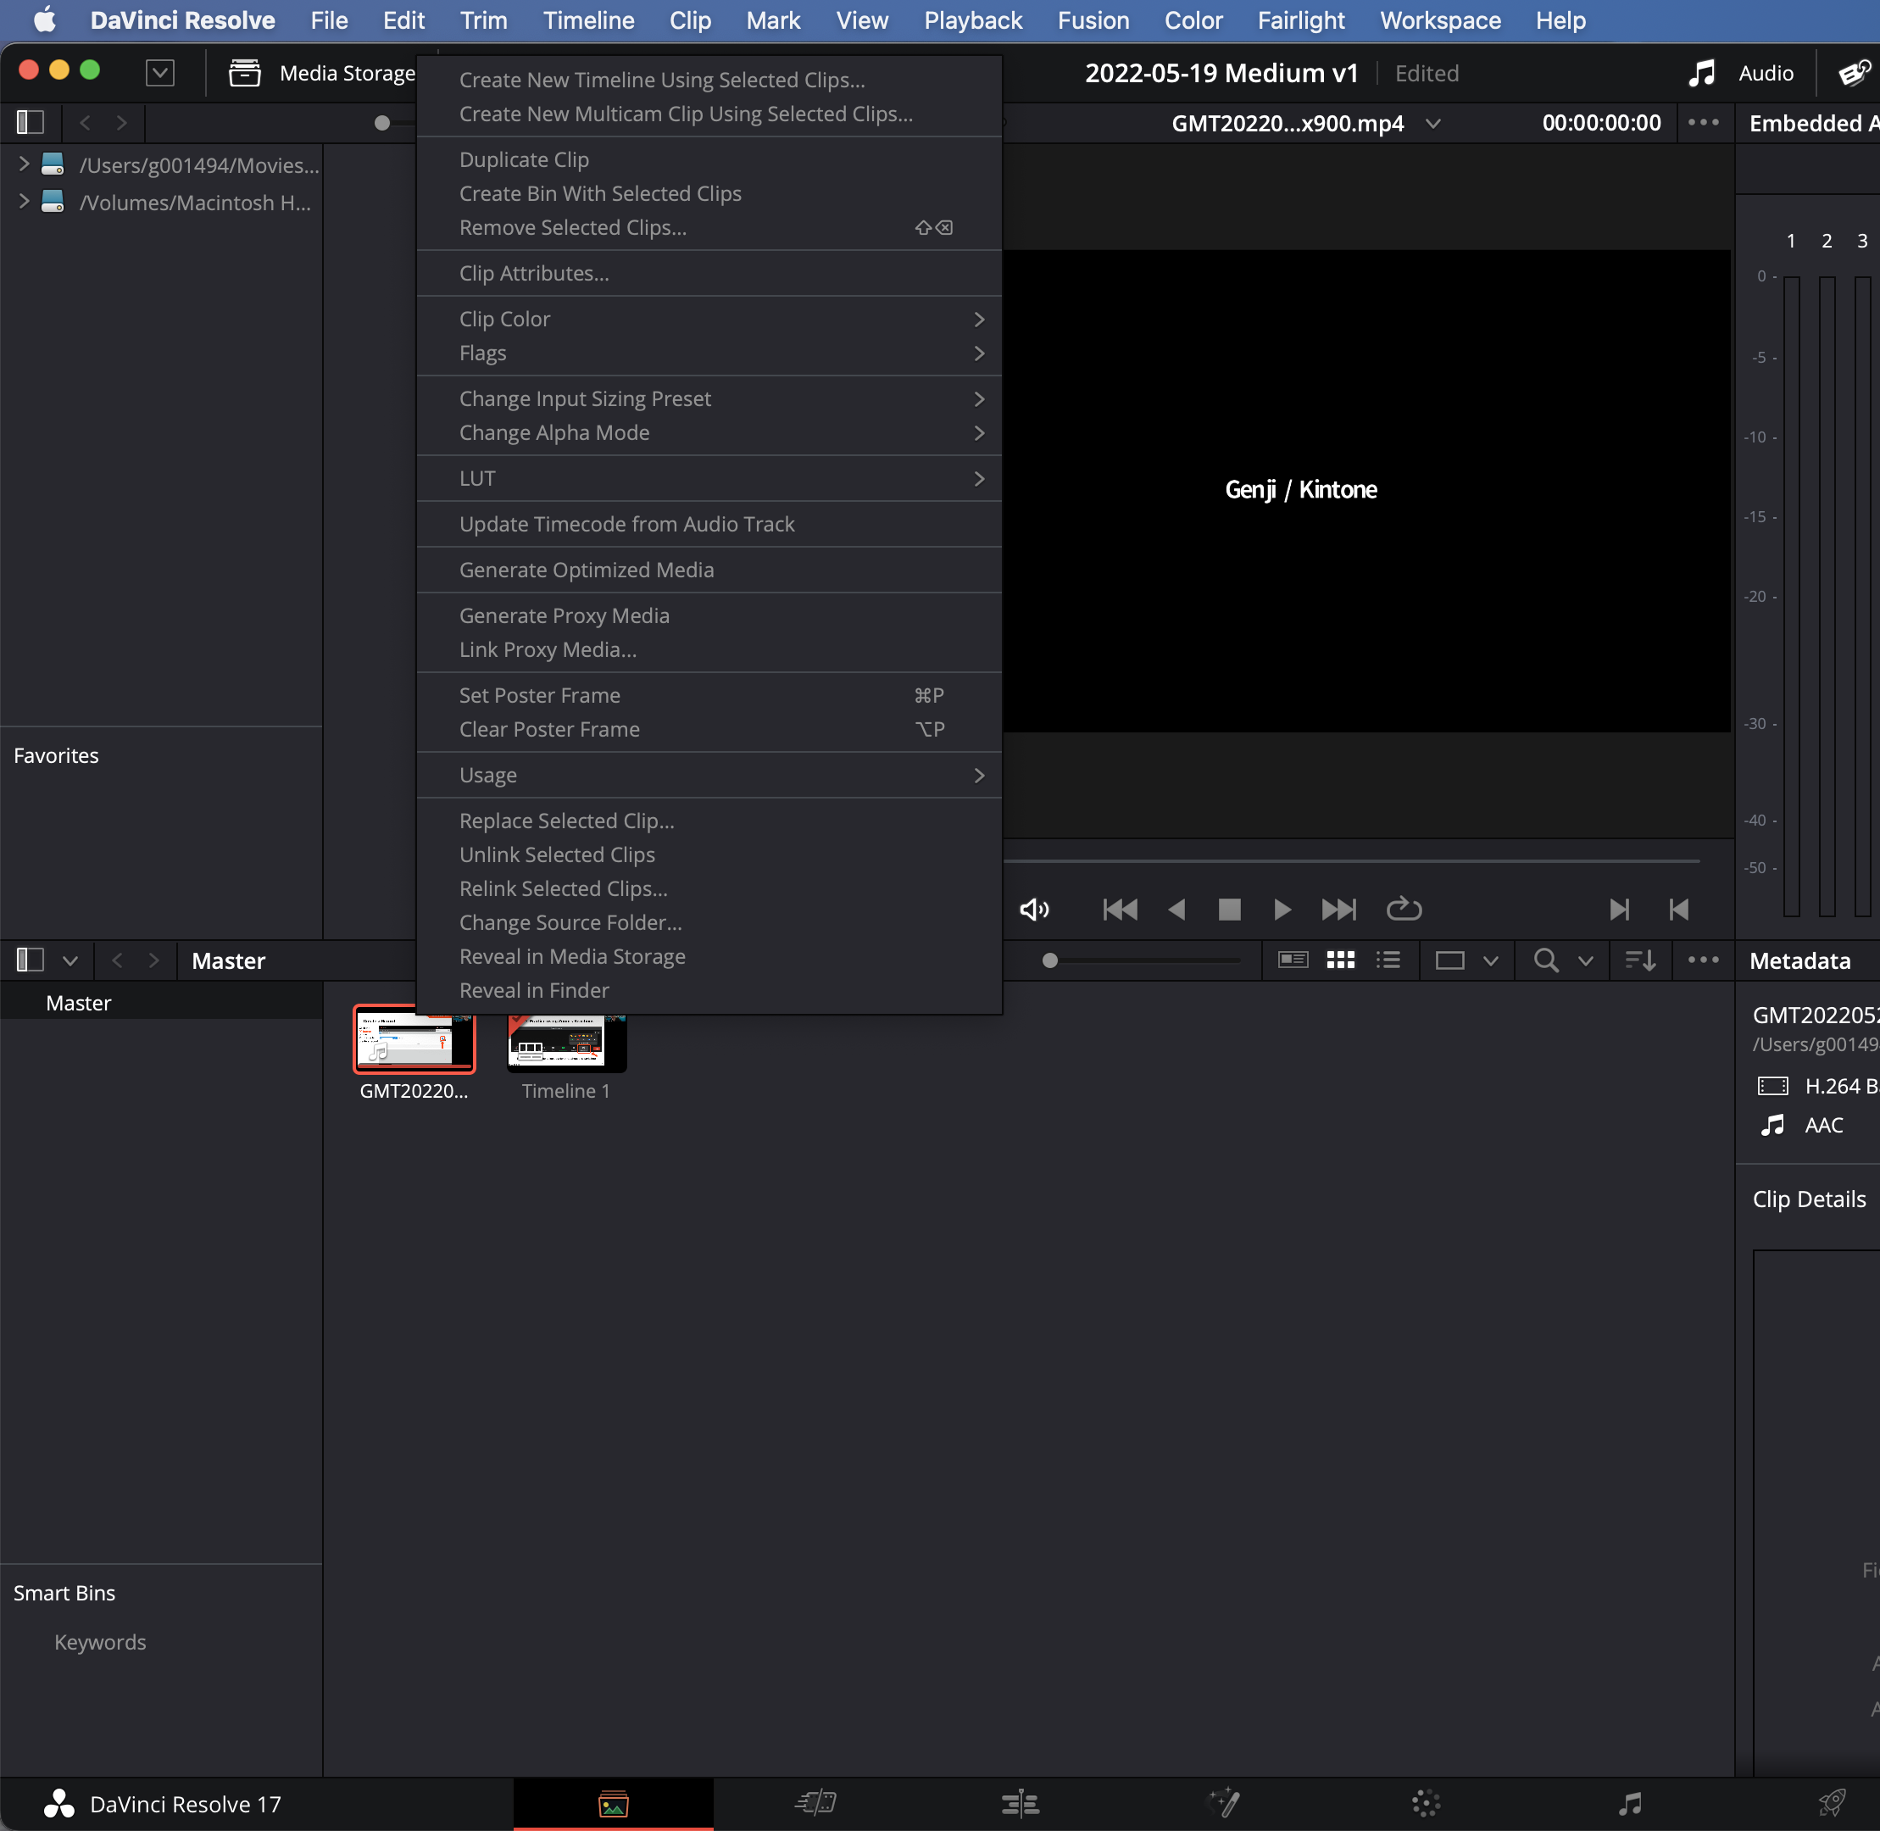Open the Workspace menu
This screenshot has width=1880, height=1831.
point(1439,20)
